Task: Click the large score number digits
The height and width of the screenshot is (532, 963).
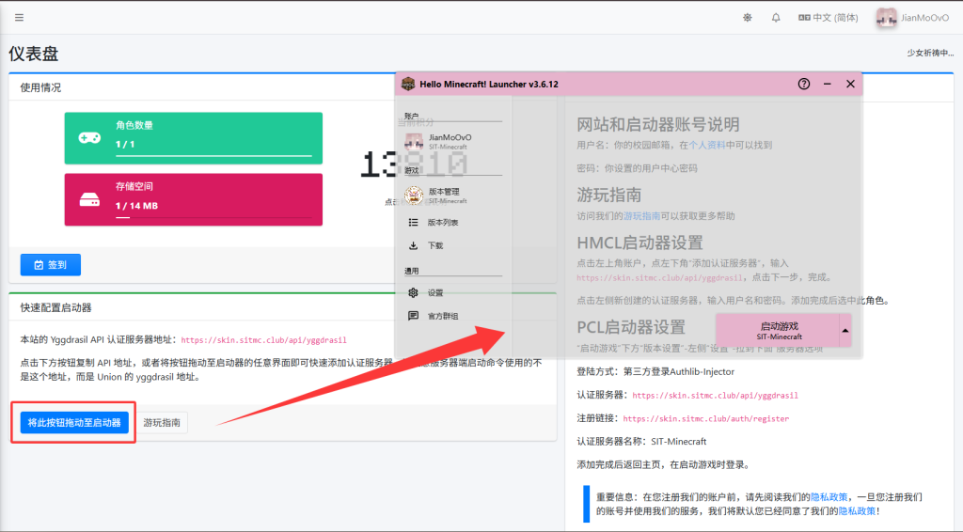Action: click(414, 164)
